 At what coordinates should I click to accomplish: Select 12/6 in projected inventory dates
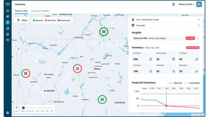pyautogui.click(x=196, y=88)
